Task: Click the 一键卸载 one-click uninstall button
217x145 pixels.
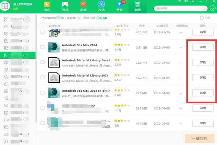Action: (x=199, y=138)
